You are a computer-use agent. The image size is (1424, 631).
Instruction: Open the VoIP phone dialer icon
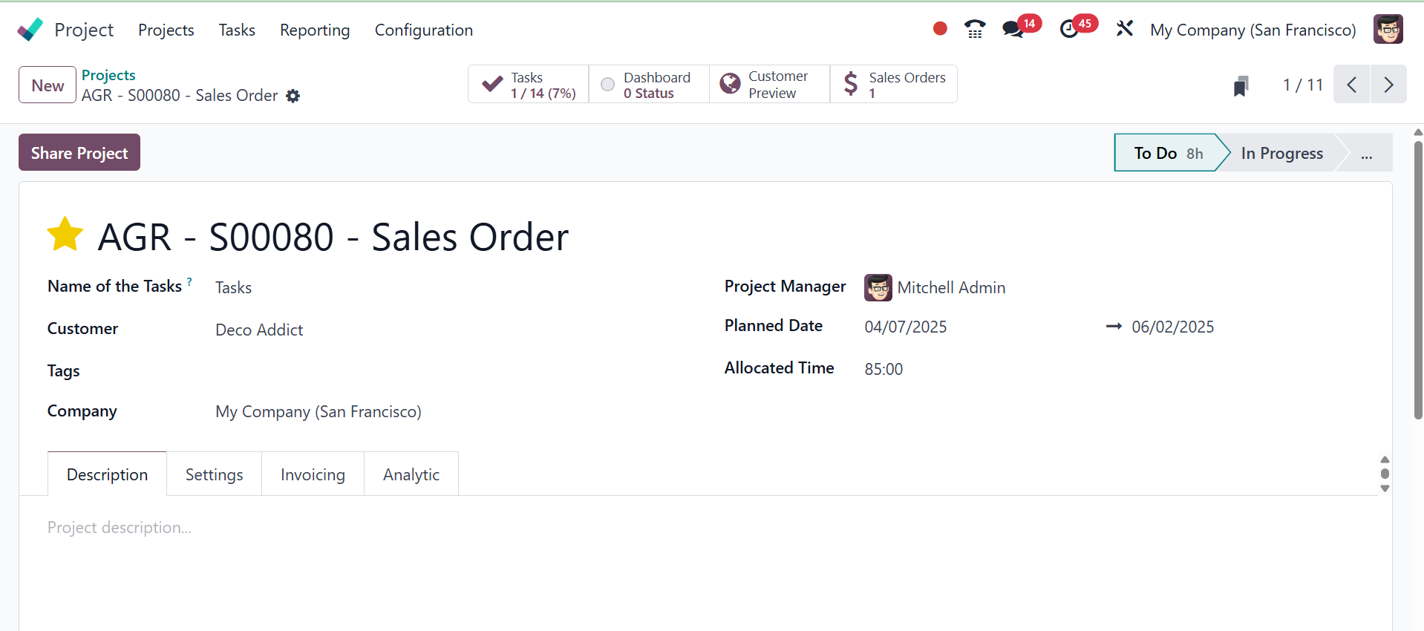975,30
